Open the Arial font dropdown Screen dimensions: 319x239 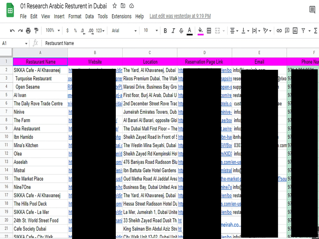click(x=124, y=31)
